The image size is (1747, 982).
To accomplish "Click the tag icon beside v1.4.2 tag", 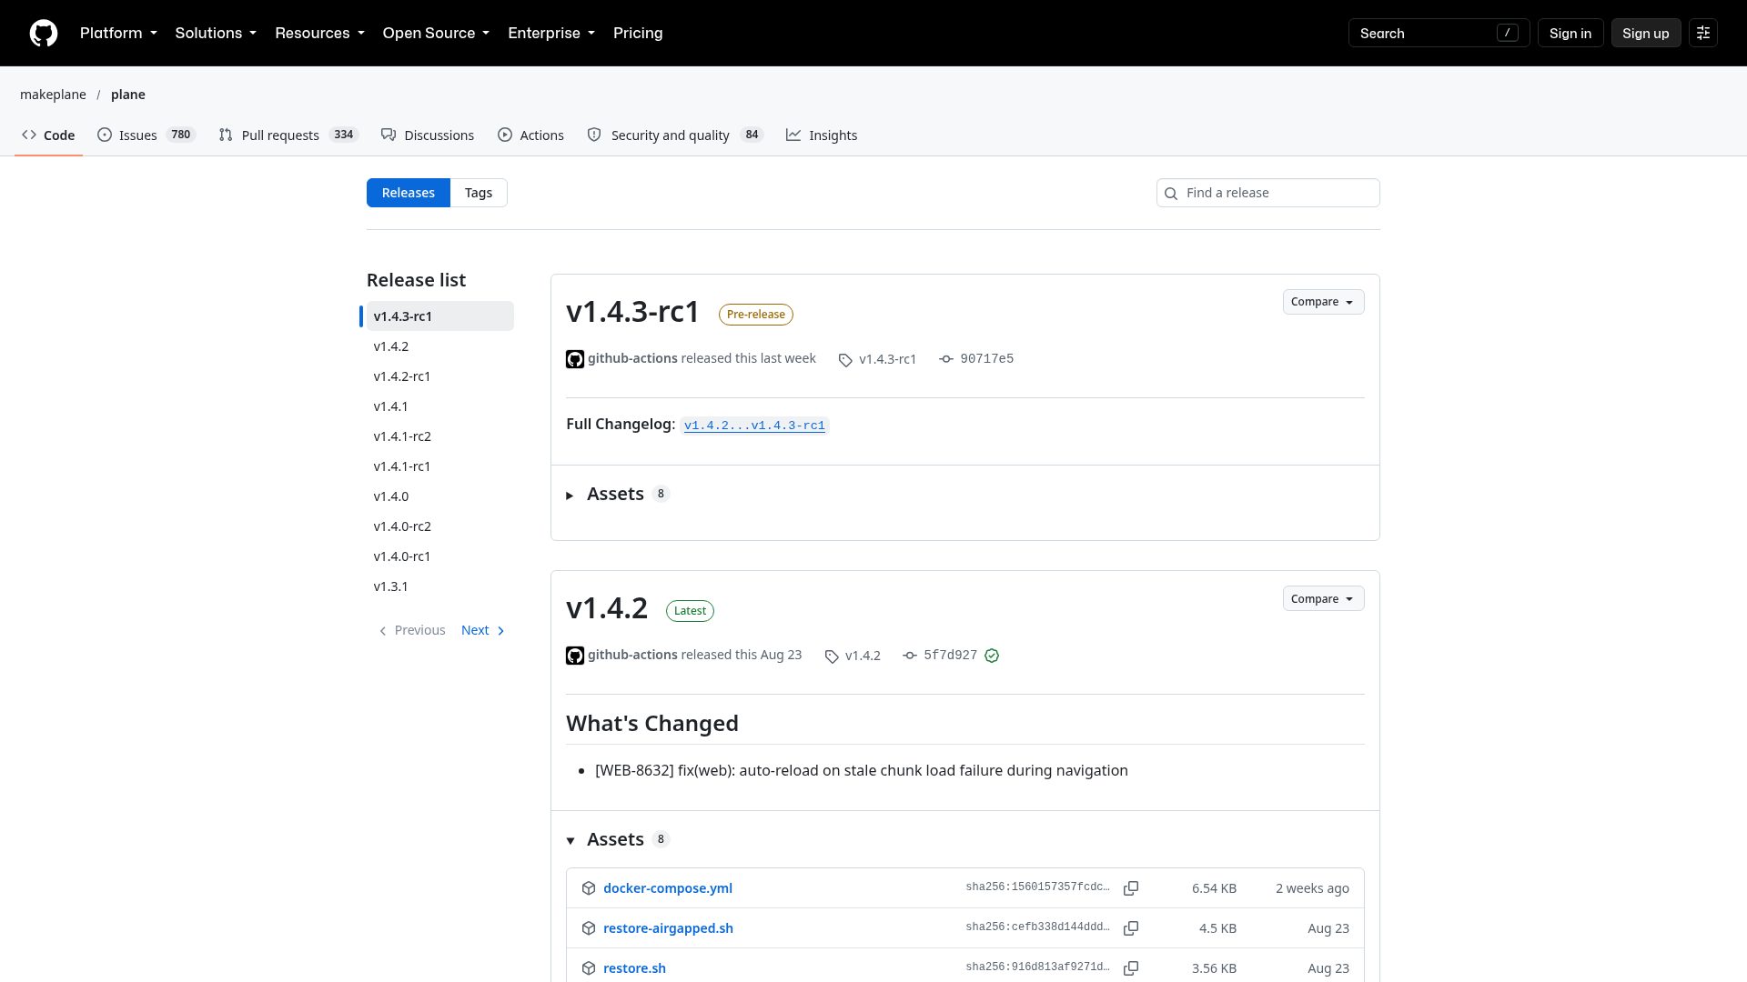I will click(832, 656).
